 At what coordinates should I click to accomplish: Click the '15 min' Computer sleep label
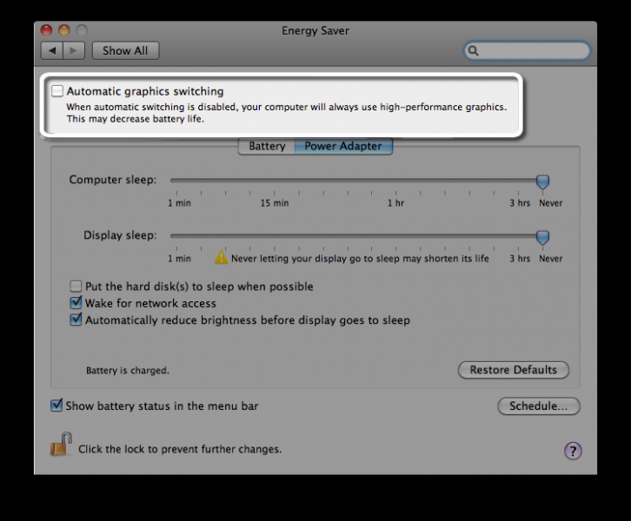click(x=275, y=203)
